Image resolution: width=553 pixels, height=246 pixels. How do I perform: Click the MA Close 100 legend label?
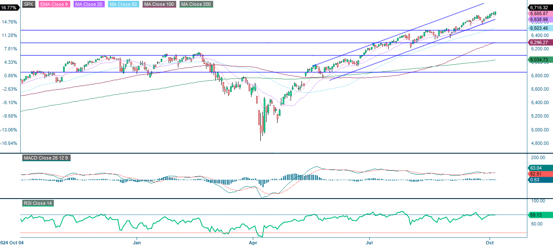[x=160, y=4]
